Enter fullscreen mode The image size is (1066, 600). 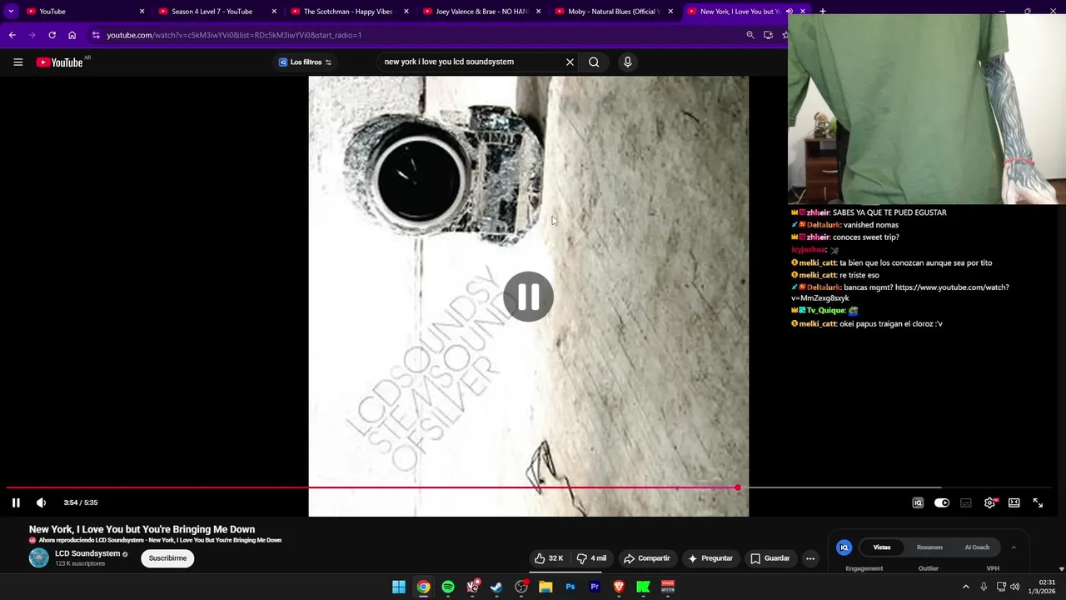tap(1038, 502)
